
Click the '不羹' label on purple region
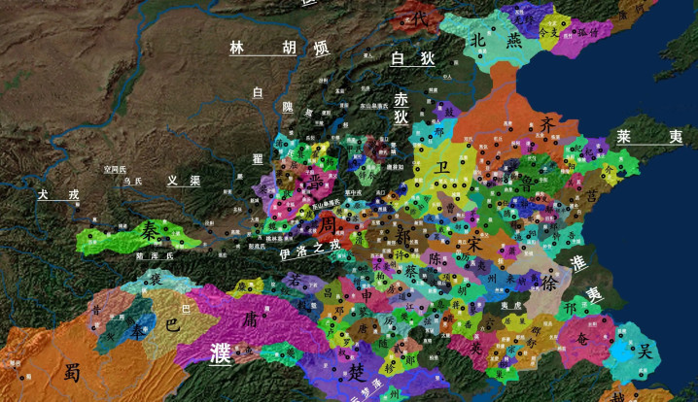point(381,266)
